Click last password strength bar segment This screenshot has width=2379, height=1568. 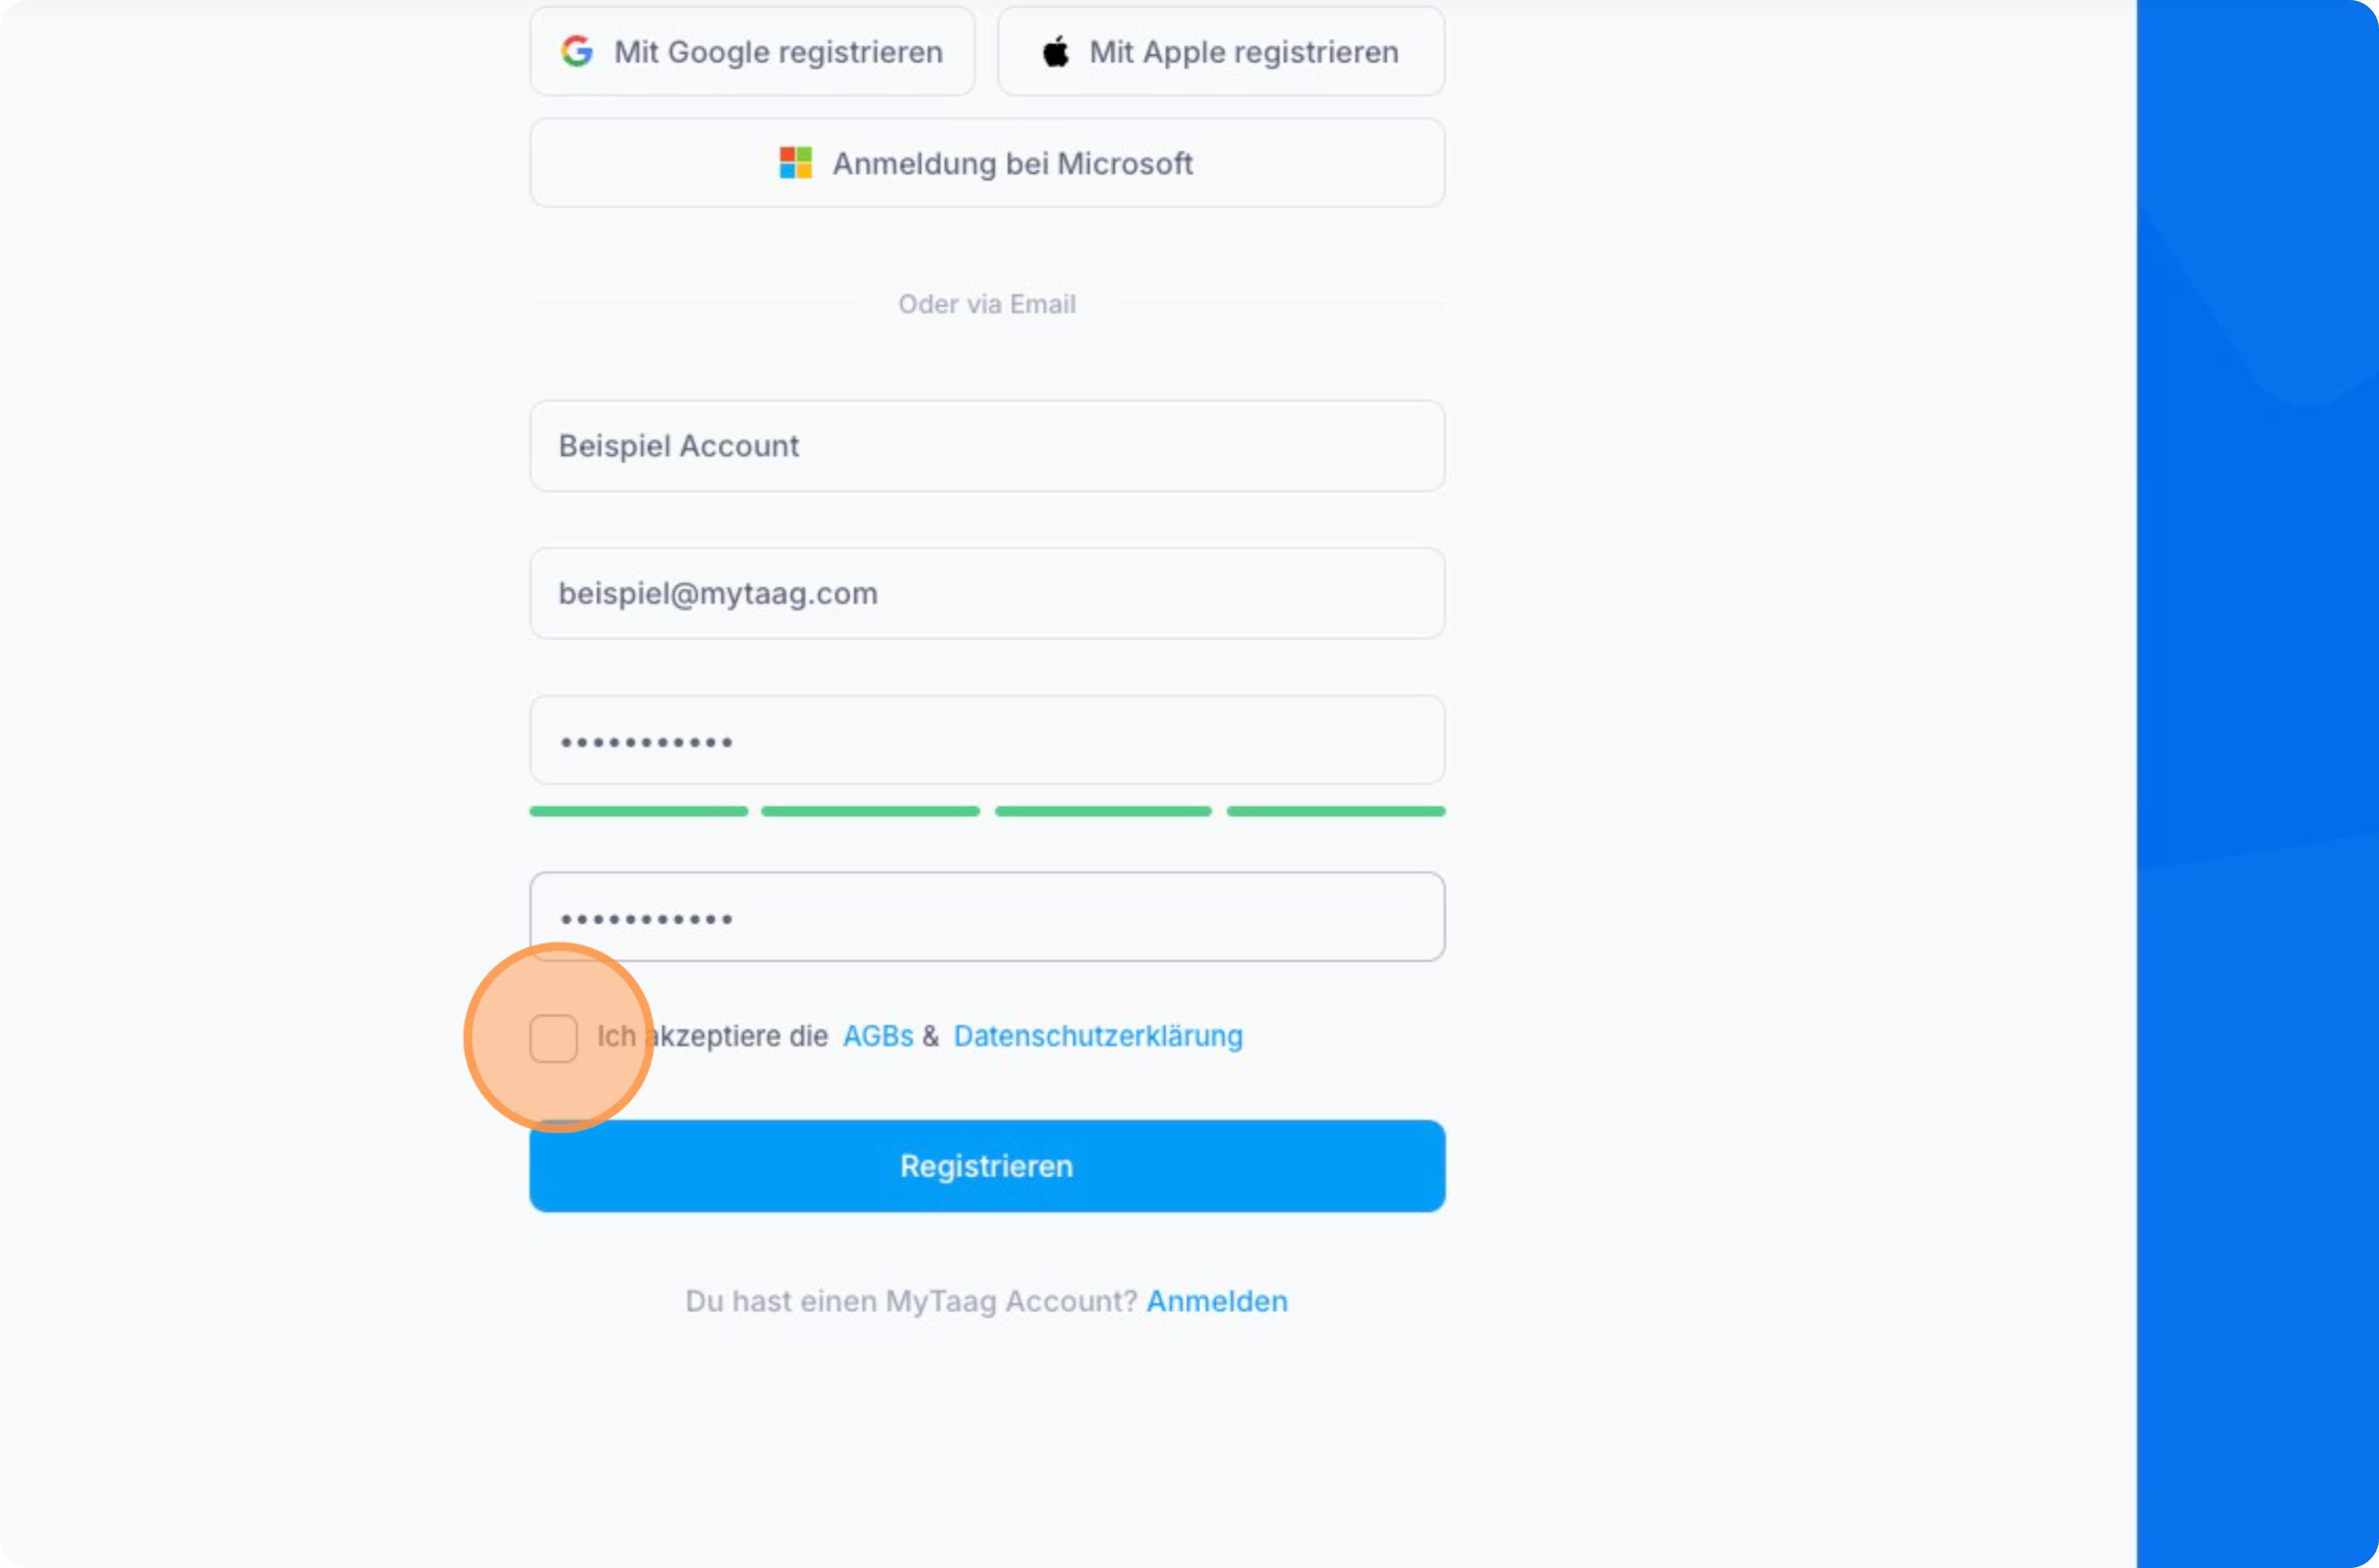[1336, 812]
